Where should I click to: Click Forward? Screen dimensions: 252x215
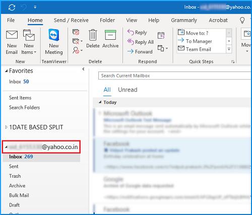click(x=140, y=51)
